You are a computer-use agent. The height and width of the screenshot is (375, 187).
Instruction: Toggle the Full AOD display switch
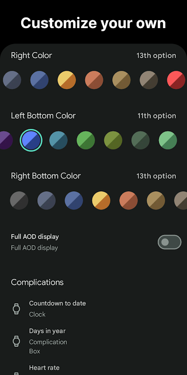170,242
